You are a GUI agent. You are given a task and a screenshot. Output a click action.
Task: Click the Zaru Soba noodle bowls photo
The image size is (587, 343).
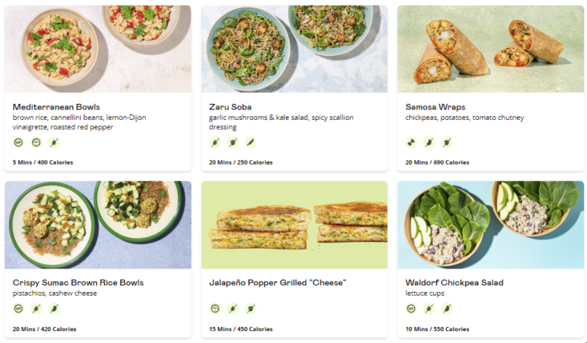(x=294, y=49)
